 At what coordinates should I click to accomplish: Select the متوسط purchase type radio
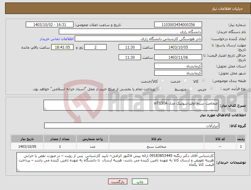pyautogui.click(x=191, y=88)
